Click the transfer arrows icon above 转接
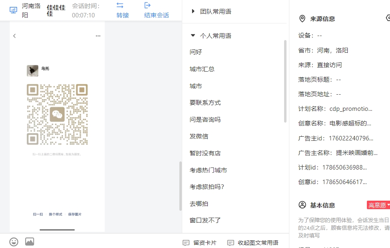 tap(120, 5)
